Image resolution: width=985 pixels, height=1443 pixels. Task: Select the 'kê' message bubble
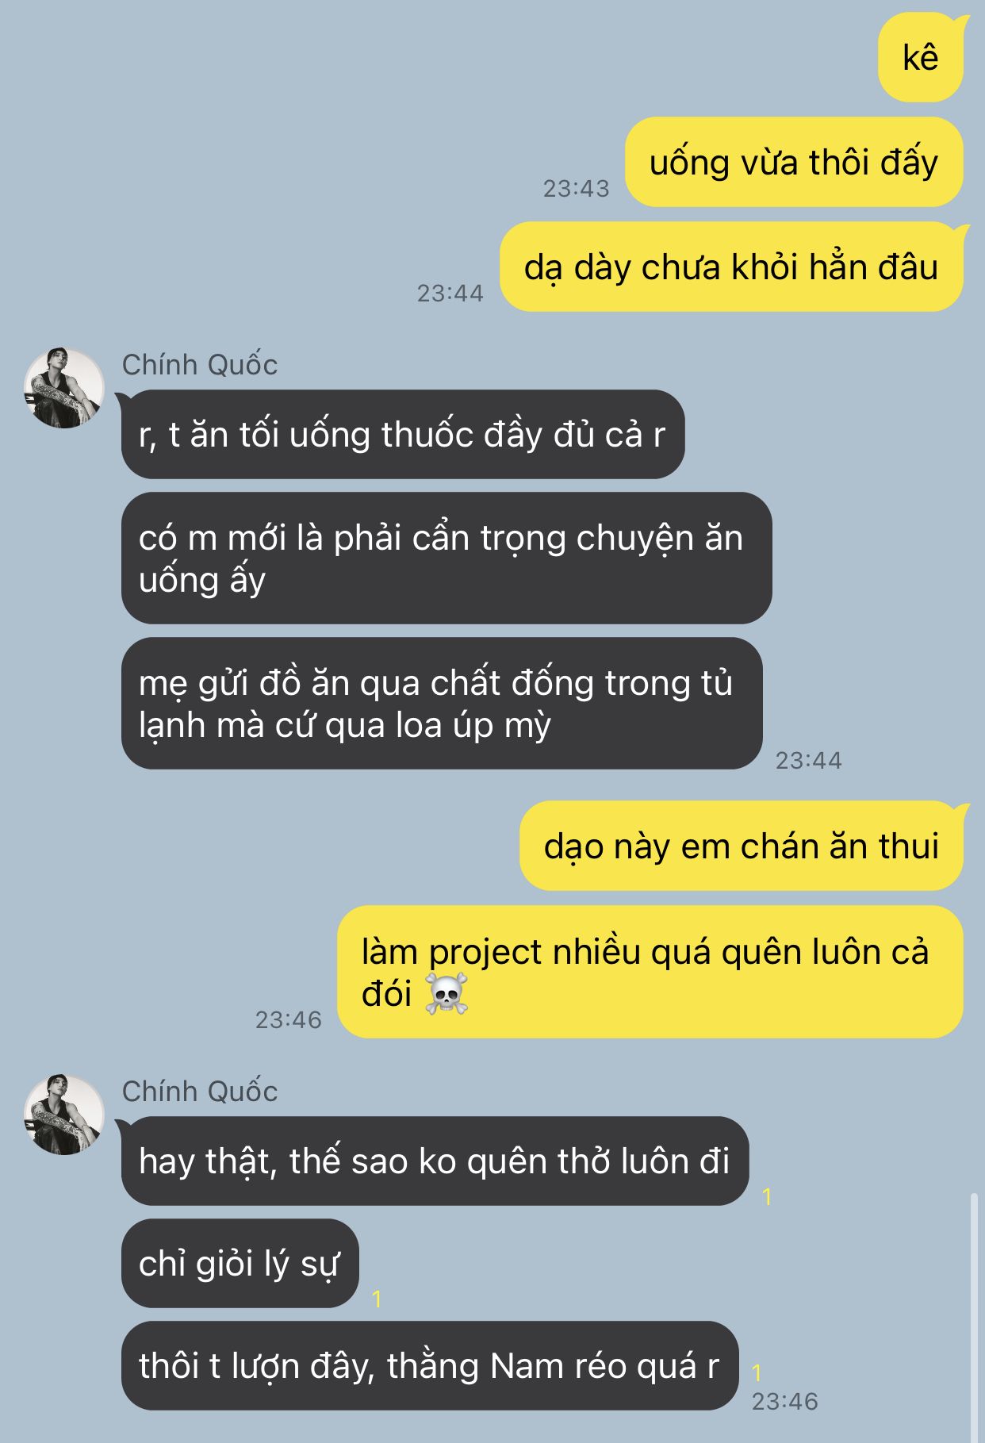(921, 57)
